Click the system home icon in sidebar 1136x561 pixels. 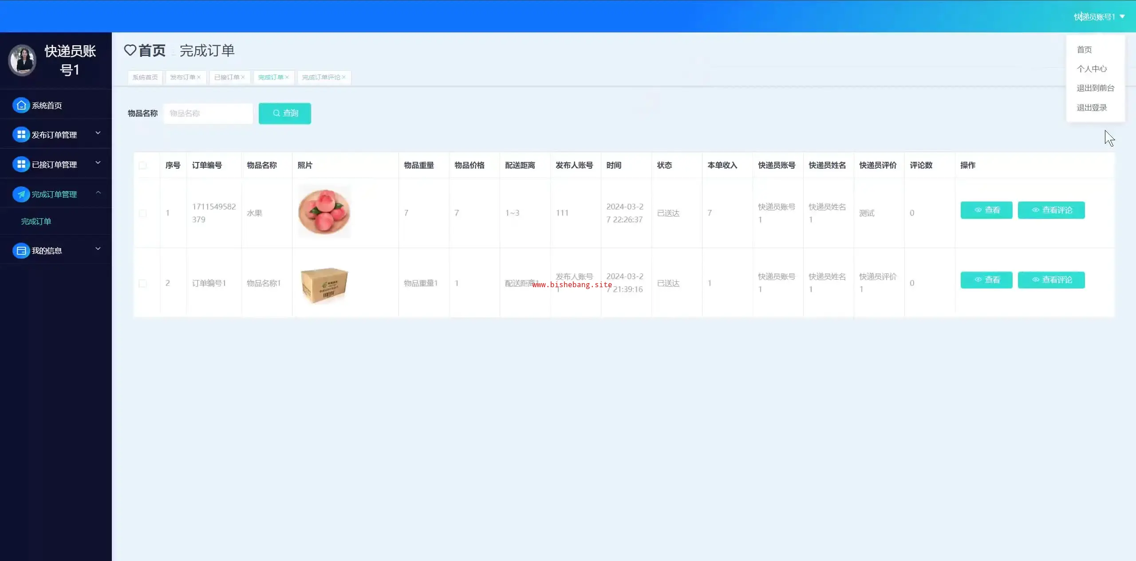[21, 105]
